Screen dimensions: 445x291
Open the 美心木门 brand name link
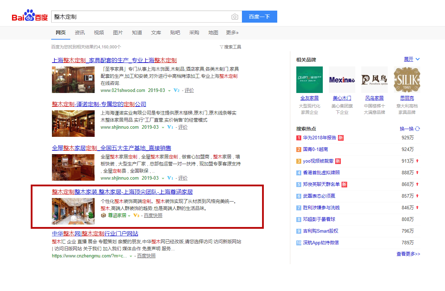[x=342, y=98]
